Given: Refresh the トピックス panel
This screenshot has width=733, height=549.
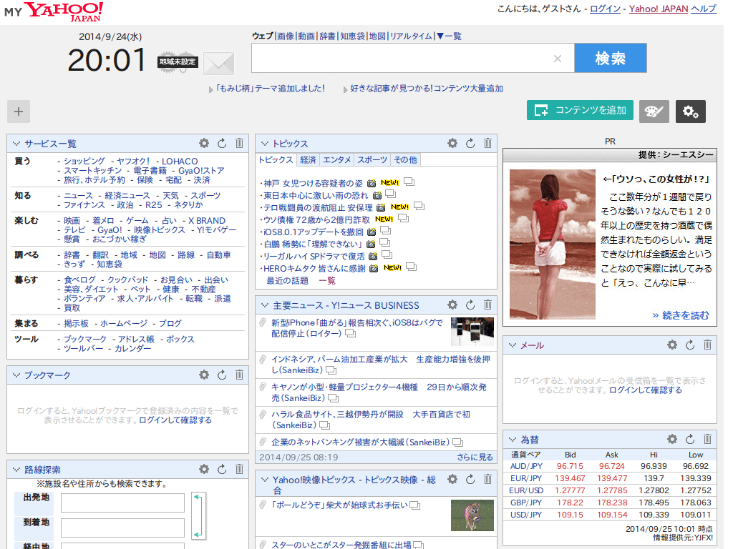Looking at the screenshot, I should click(x=470, y=143).
